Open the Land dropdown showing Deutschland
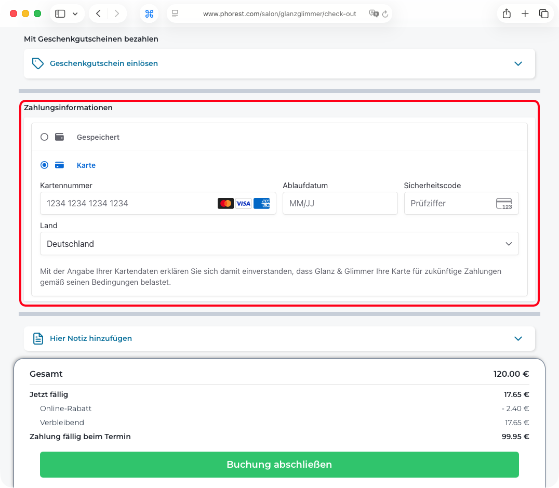This screenshot has height=488, width=559. click(x=279, y=244)
